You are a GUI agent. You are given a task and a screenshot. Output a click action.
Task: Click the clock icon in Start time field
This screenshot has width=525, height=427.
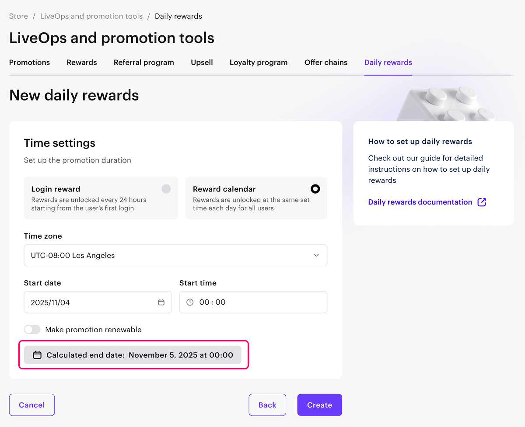pyautogui.click(x=190, y=302)
